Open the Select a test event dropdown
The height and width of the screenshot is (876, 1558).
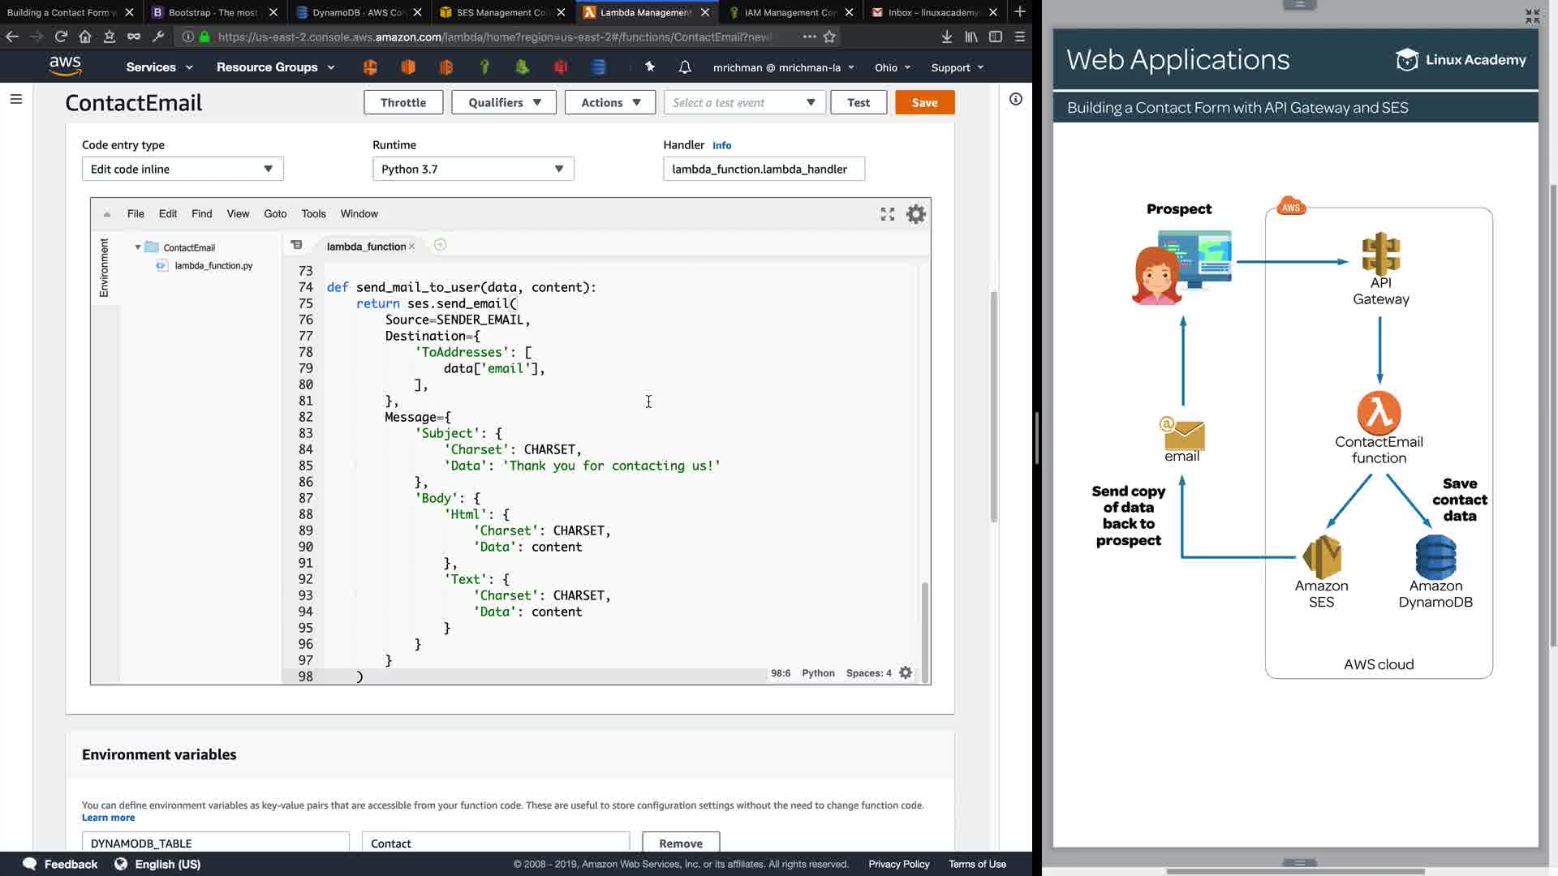(743, 102)
